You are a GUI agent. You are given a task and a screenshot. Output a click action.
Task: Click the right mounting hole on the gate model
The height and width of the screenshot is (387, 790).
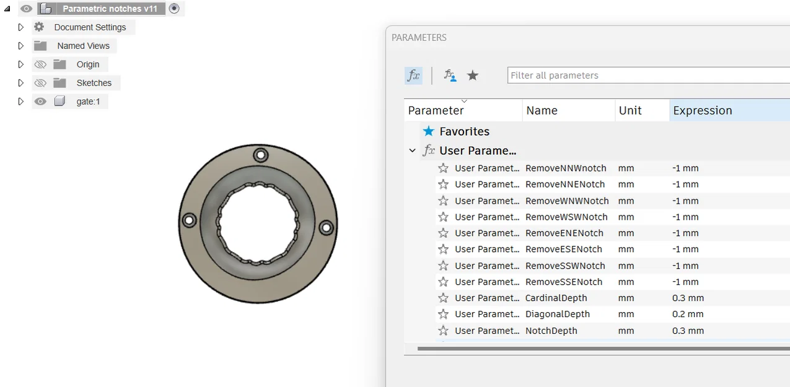pyautogui.click(x=326, y=227)
